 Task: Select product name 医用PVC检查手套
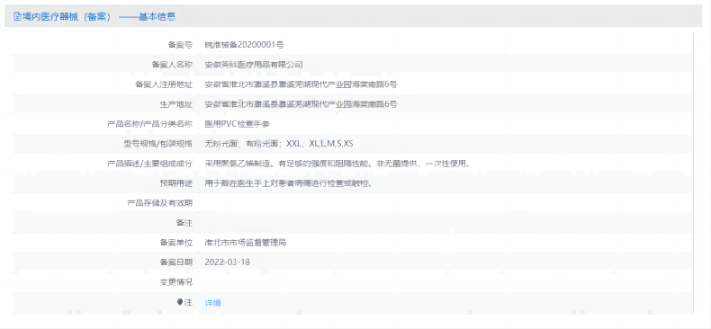238,124
